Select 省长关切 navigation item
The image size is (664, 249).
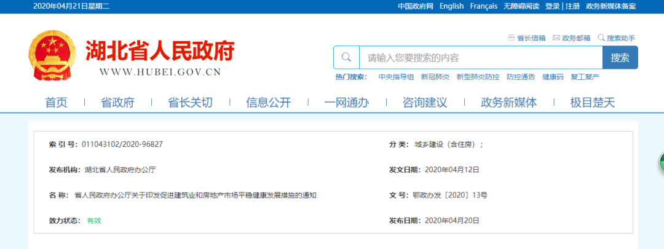[x=190, y=103]
